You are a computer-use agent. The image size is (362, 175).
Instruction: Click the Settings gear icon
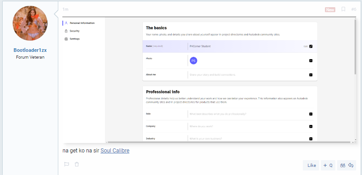pos(66,39)
